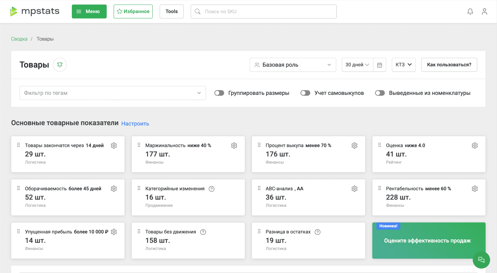Click help icon for Категорийные изменения

click(212, 189)
